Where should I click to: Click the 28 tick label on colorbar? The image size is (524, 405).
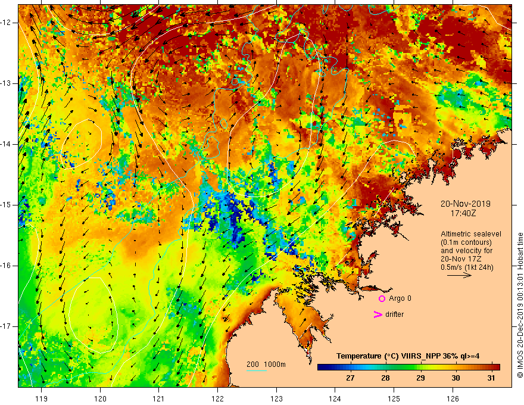point(385,378)
